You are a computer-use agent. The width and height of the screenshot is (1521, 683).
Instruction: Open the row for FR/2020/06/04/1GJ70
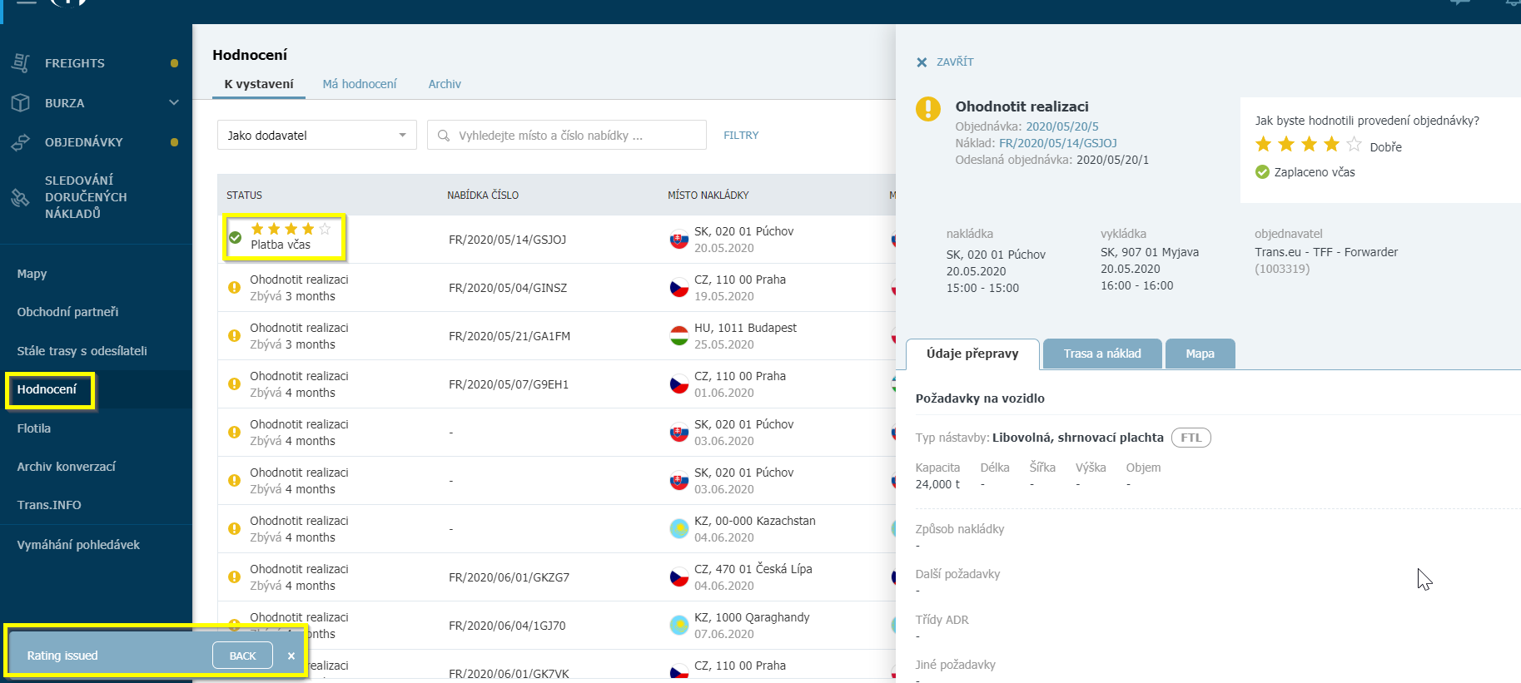click(556, 626)
